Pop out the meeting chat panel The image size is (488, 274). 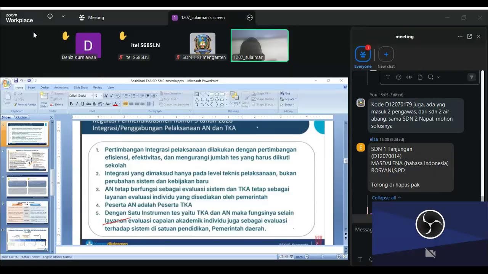pyautogui.click(x=469, y=37)
